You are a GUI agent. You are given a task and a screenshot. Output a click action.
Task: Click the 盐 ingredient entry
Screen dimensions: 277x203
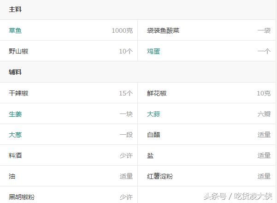pos(150,155)
